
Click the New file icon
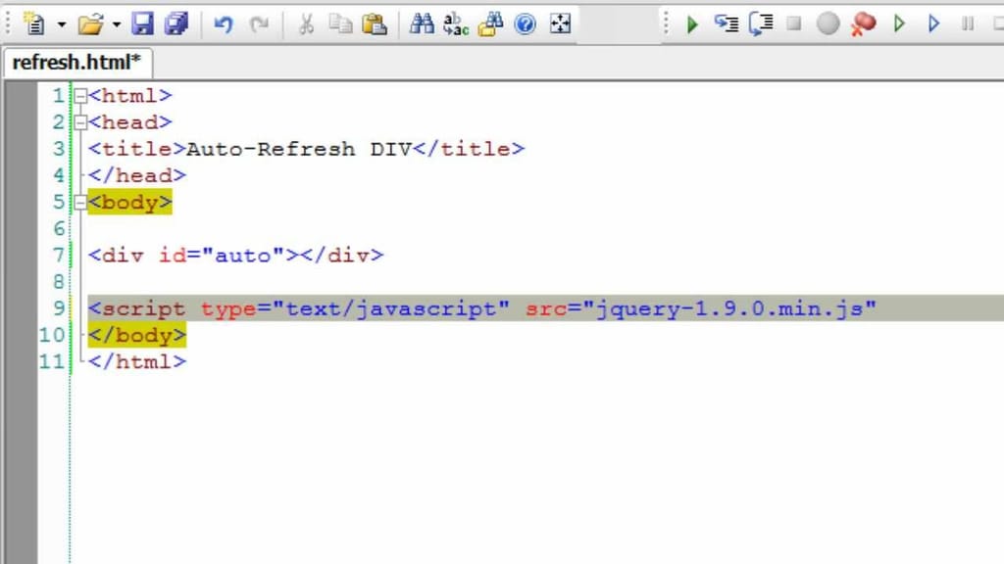(34, 24)
